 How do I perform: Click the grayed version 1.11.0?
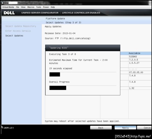coord(133,69)
